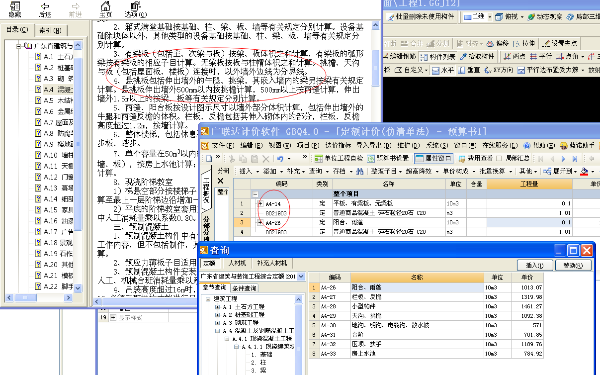Expand row A4-26 in the budget table

260,222
